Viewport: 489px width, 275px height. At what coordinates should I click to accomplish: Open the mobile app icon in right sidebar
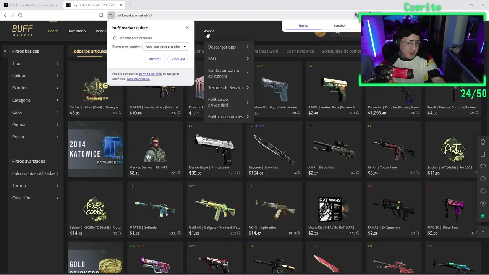pos(483,154)
